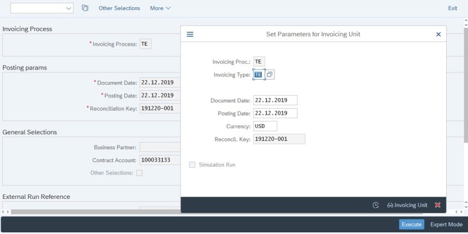Toggle the Other Selections checkbox
The height and width of the screenshot is (234, 468).
[139, 173]
